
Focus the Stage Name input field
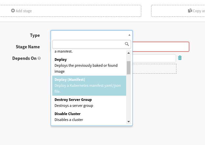click(161, 47)
